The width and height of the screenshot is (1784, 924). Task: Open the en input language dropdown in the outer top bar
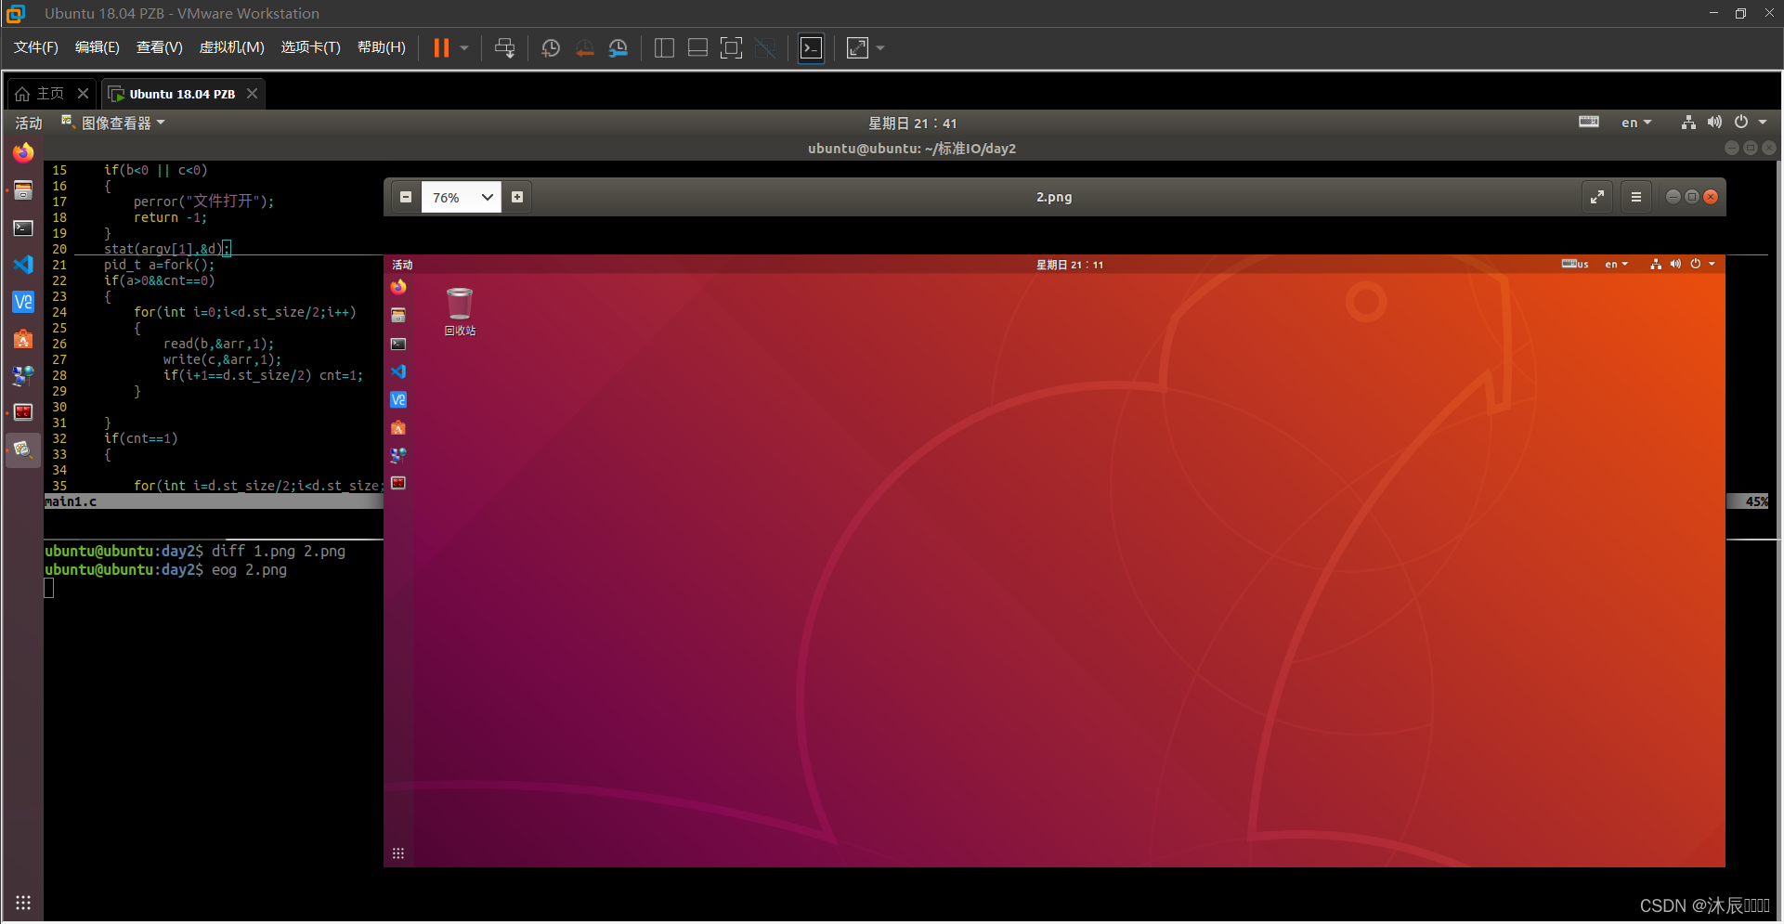click(1636, 123)
